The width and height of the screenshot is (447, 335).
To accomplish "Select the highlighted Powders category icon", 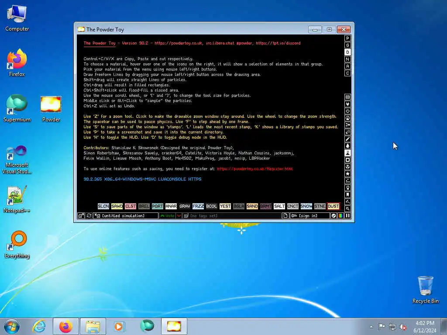I will click(x=347, y=153).
